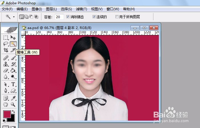Select the Lasso tool
The image size is (200, 128).
click(6, 44)
